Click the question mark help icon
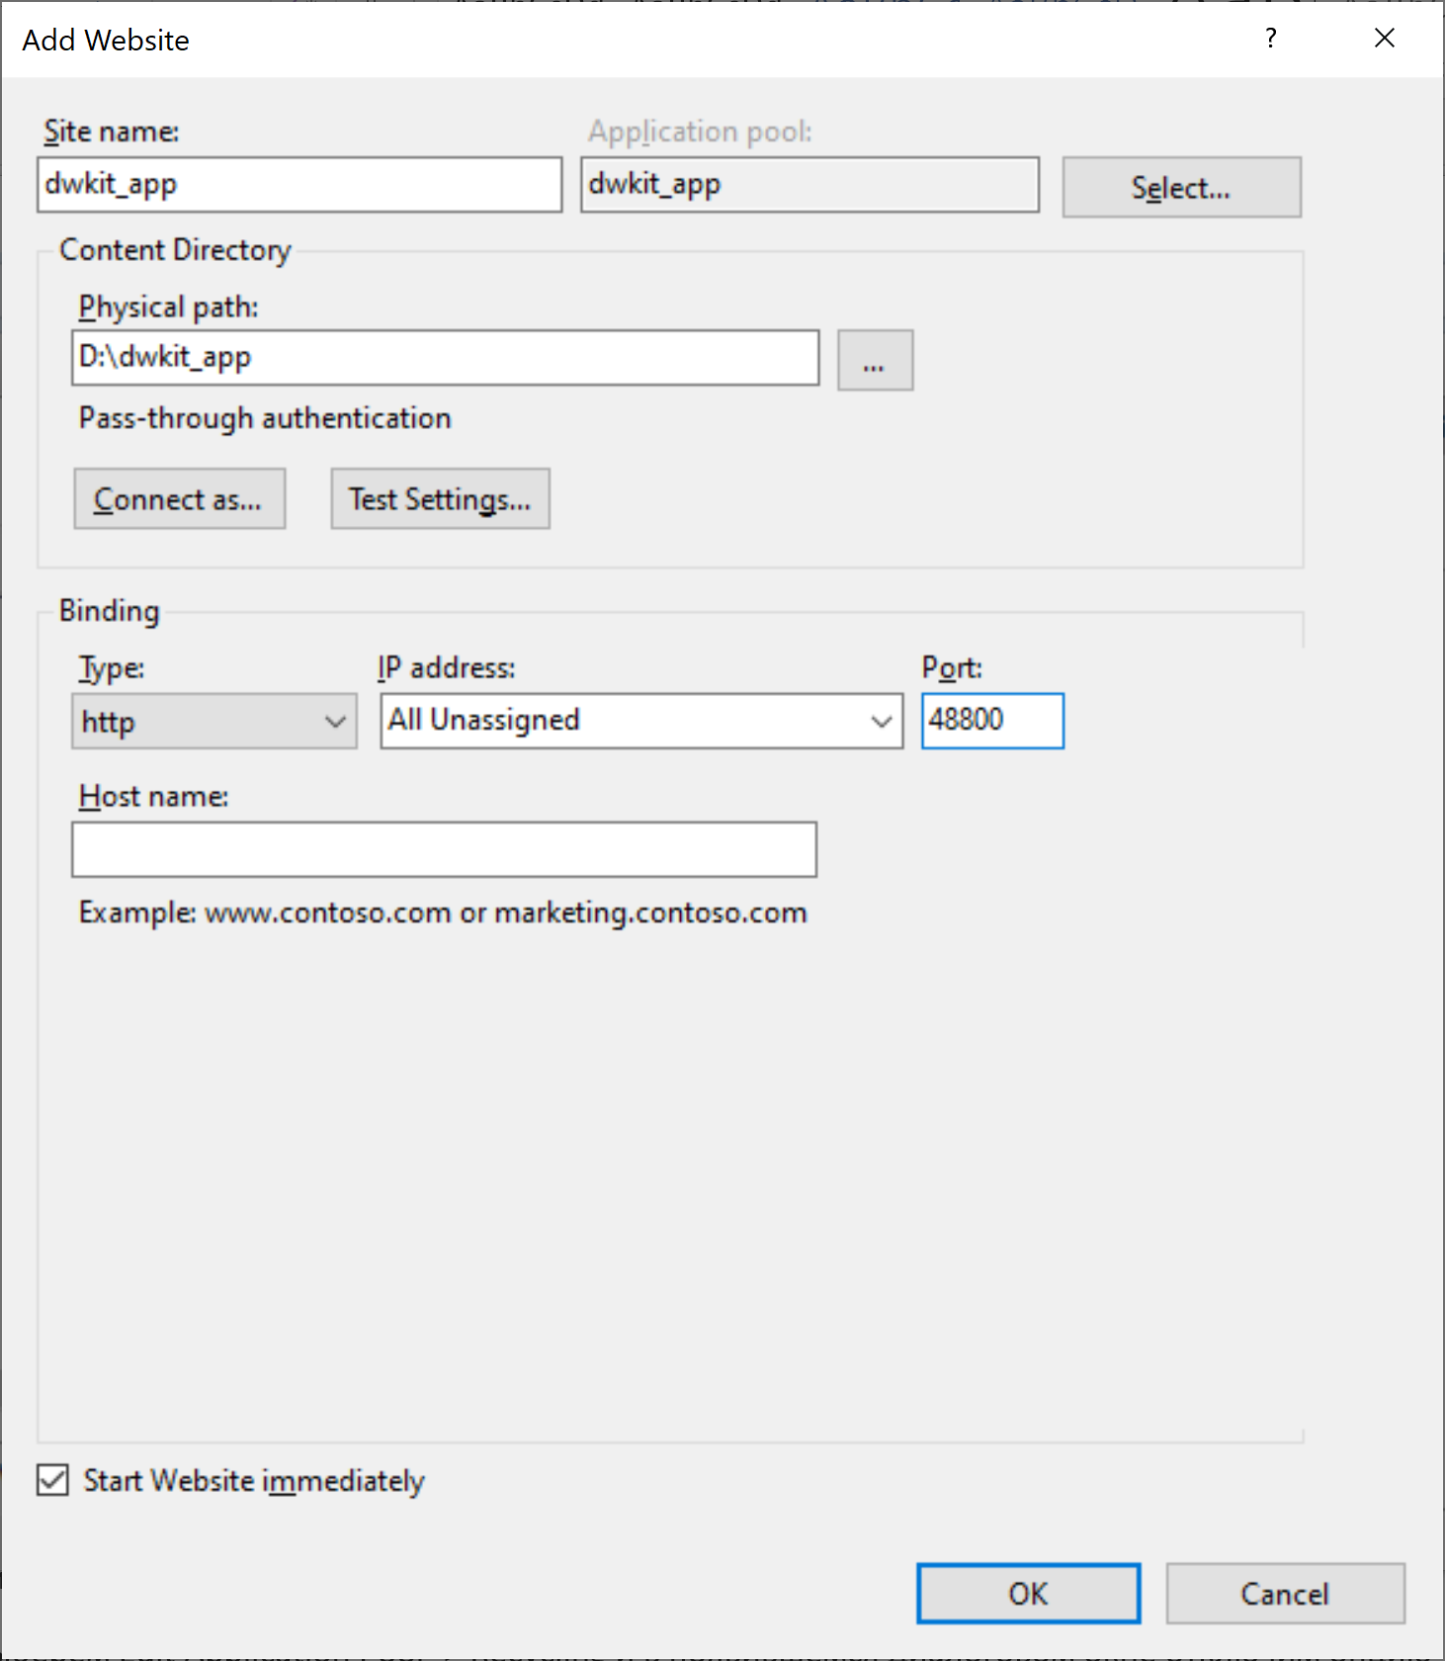 coord(1271,39)
